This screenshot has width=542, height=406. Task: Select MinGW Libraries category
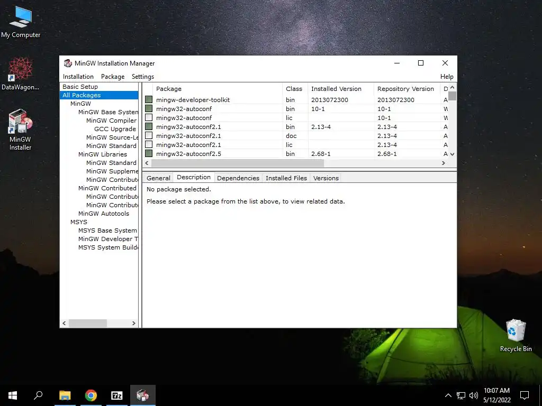click(x=103, y=154)
